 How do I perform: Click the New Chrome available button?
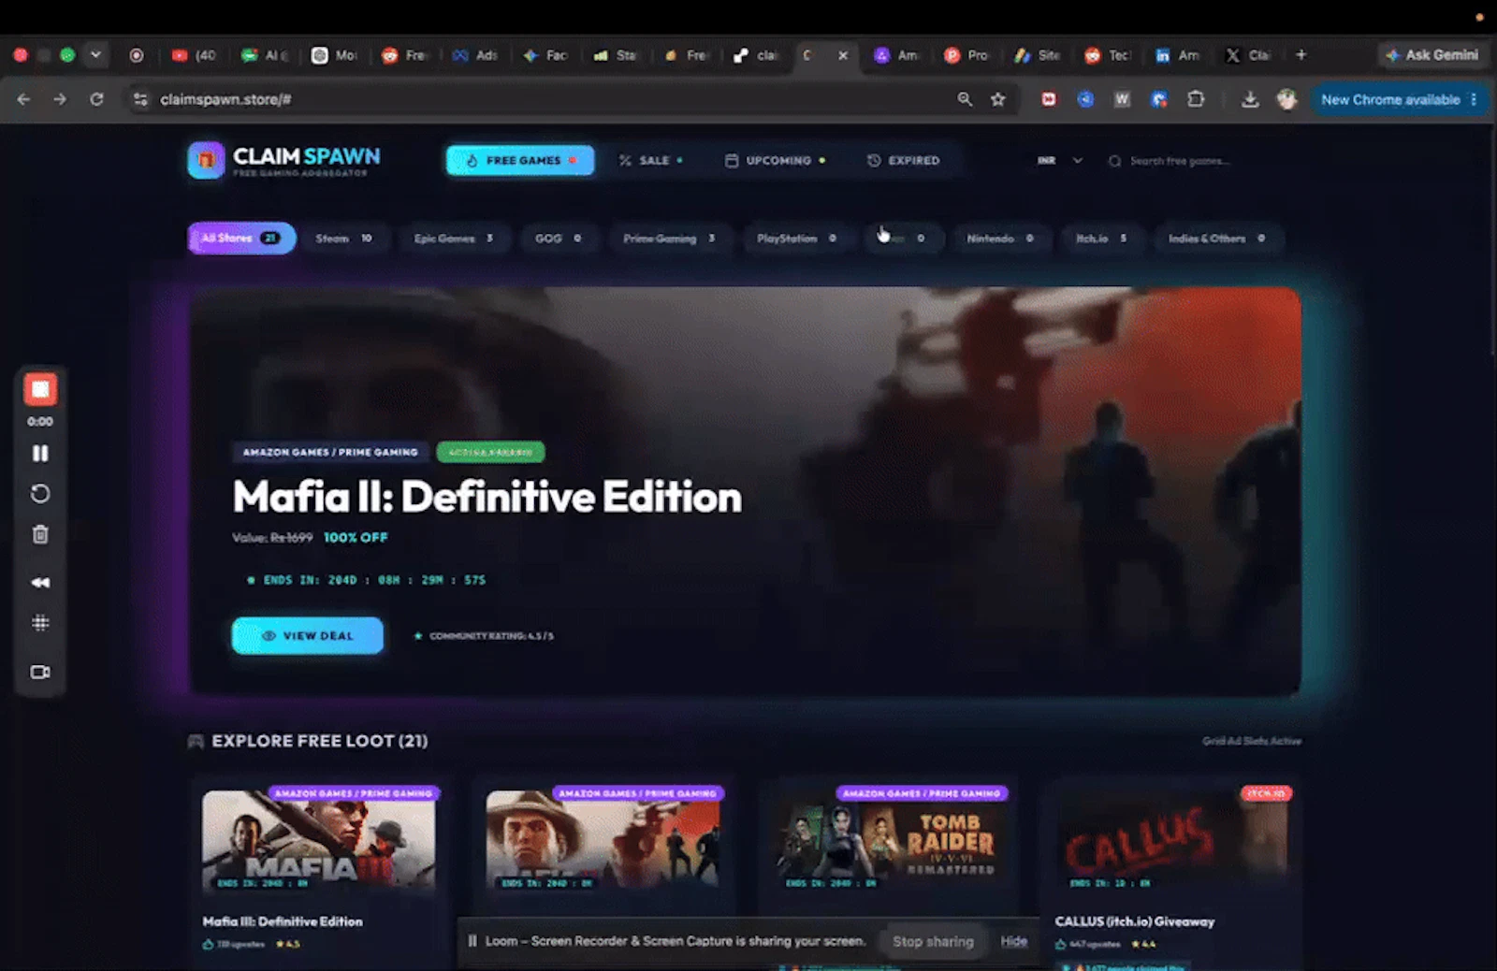click(x=1399, y=99)
